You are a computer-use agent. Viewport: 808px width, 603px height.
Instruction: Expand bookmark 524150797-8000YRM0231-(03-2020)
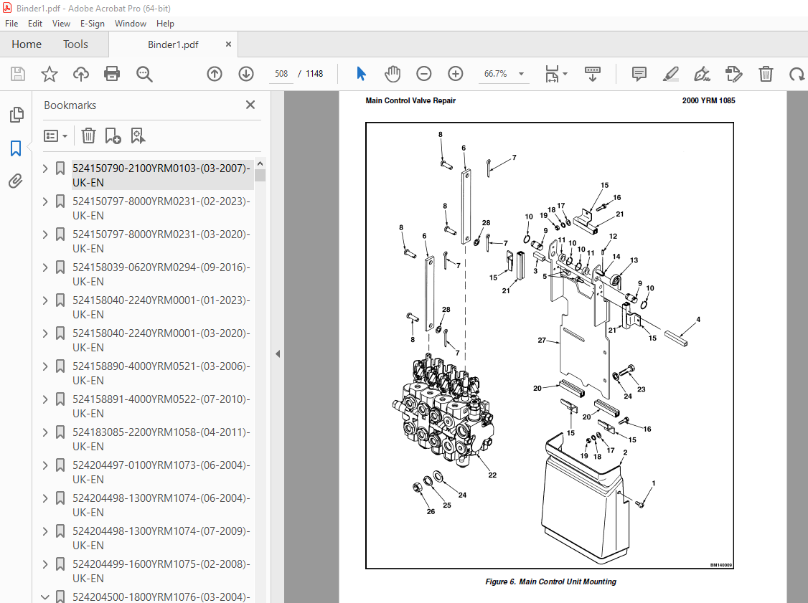[x=45, y=234]
